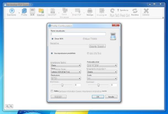
Task: Click the Riordina toolbar icon
Action: (x=135, y=11)
